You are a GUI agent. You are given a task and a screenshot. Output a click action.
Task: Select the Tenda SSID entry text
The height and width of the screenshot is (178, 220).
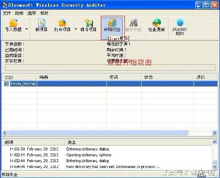click(23, 84)
